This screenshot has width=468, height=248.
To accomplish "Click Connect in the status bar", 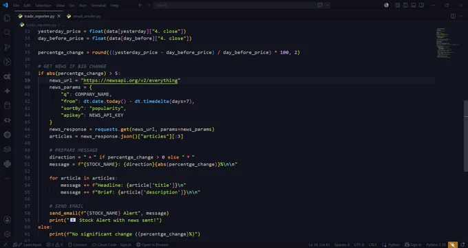I will click(77, 245).
